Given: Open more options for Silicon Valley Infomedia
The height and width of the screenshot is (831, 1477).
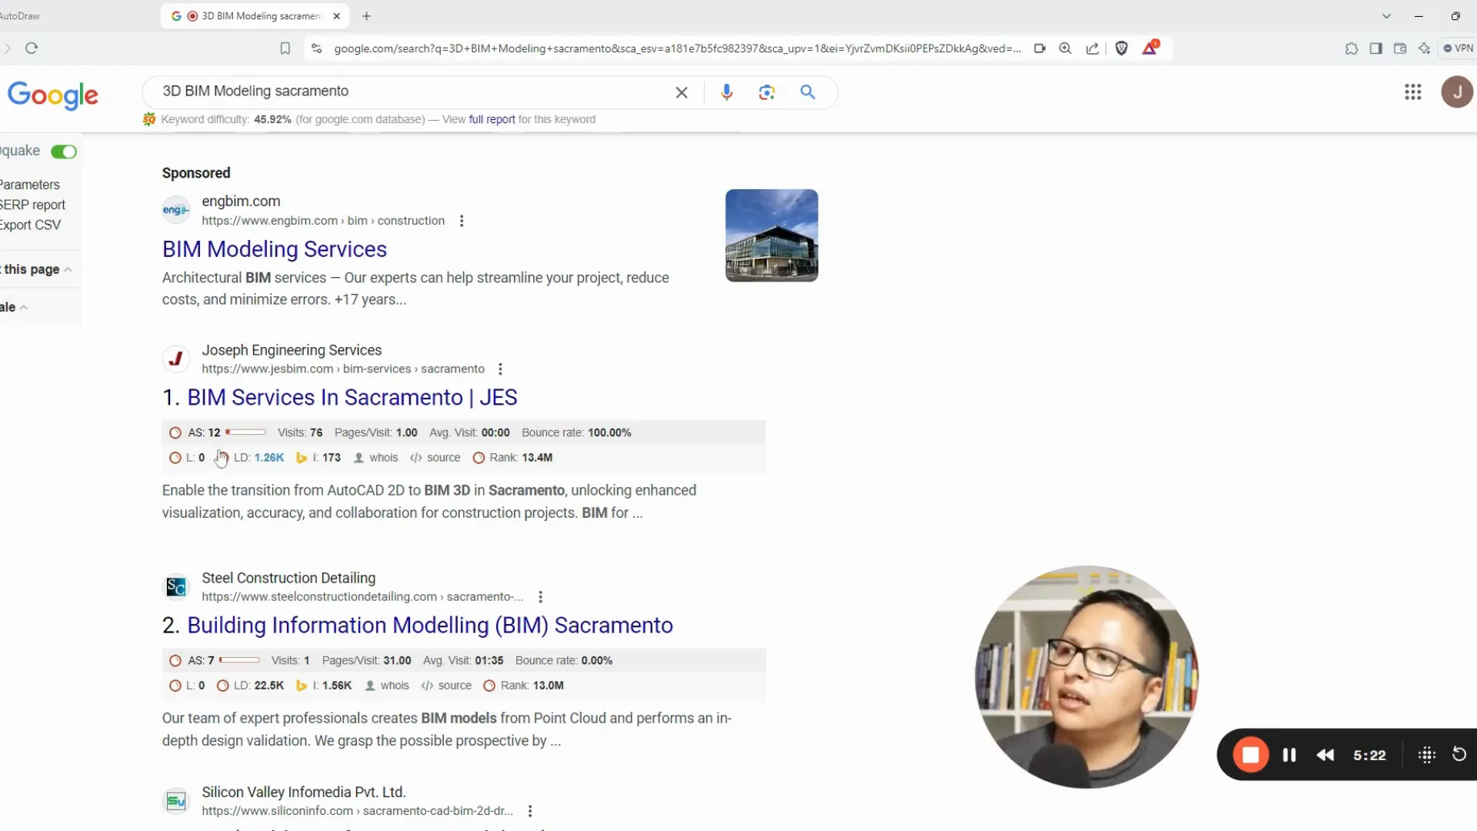Looking at the screenshot, I should click(x=530, y=811).
